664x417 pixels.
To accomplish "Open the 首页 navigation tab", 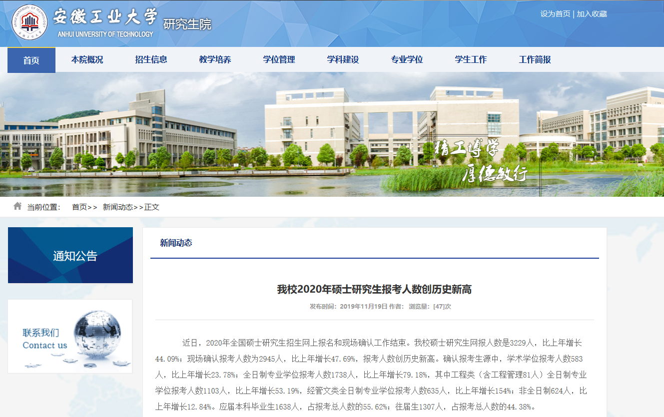I will click(31, 60).
